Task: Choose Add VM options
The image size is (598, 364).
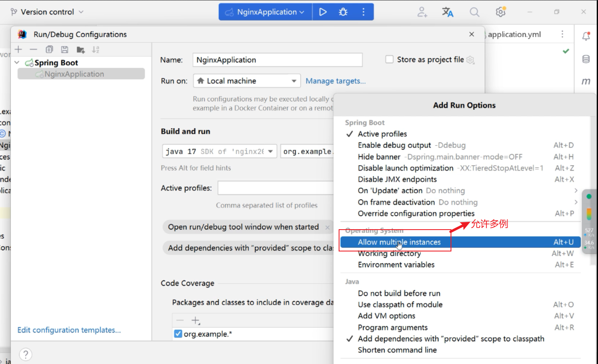Action: point(460,316)
